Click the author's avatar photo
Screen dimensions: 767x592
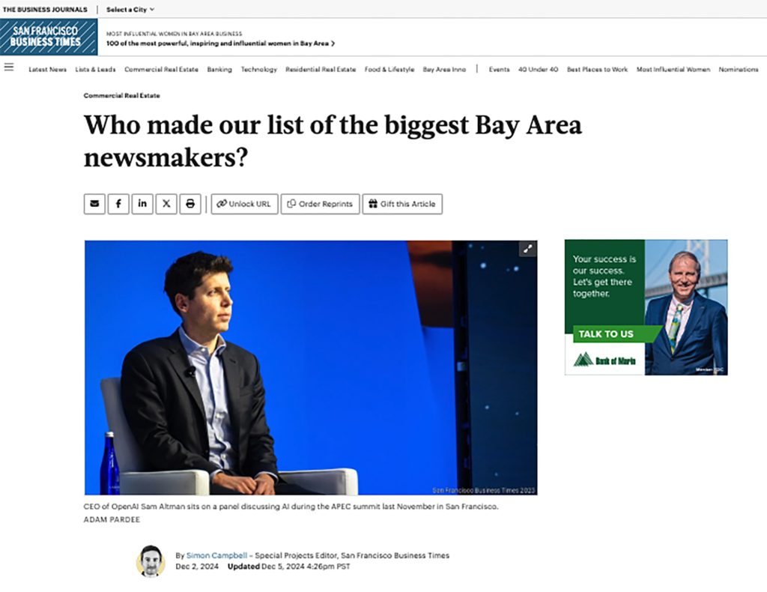click(151, 561)
